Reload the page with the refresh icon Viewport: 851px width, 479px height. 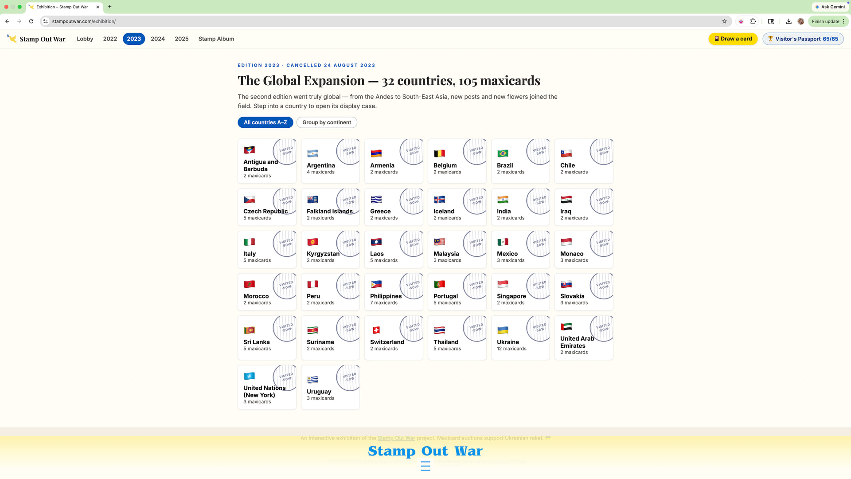point(31,21)
